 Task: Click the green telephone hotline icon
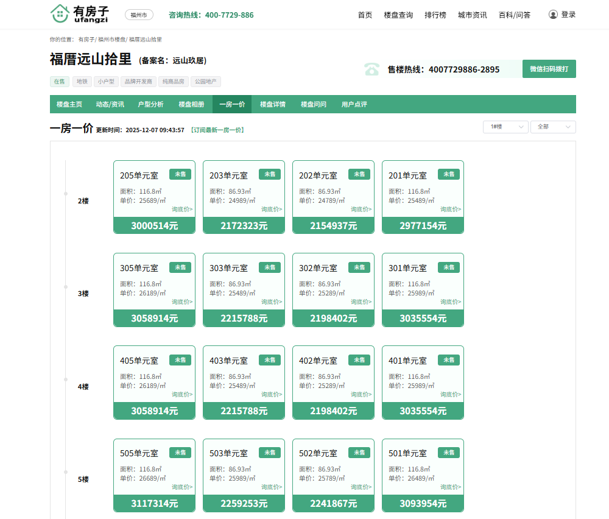(x=371, y=69)
